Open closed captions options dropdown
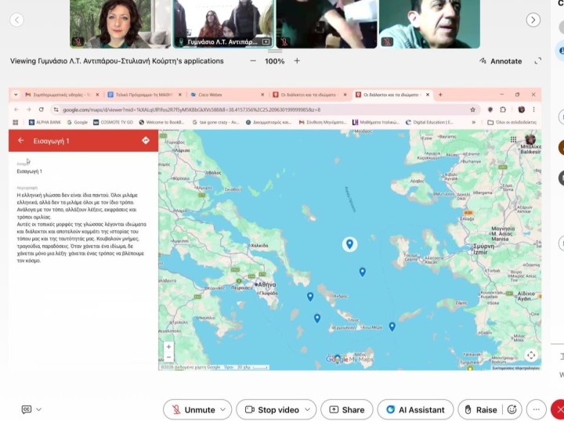 tap(38, 409)
